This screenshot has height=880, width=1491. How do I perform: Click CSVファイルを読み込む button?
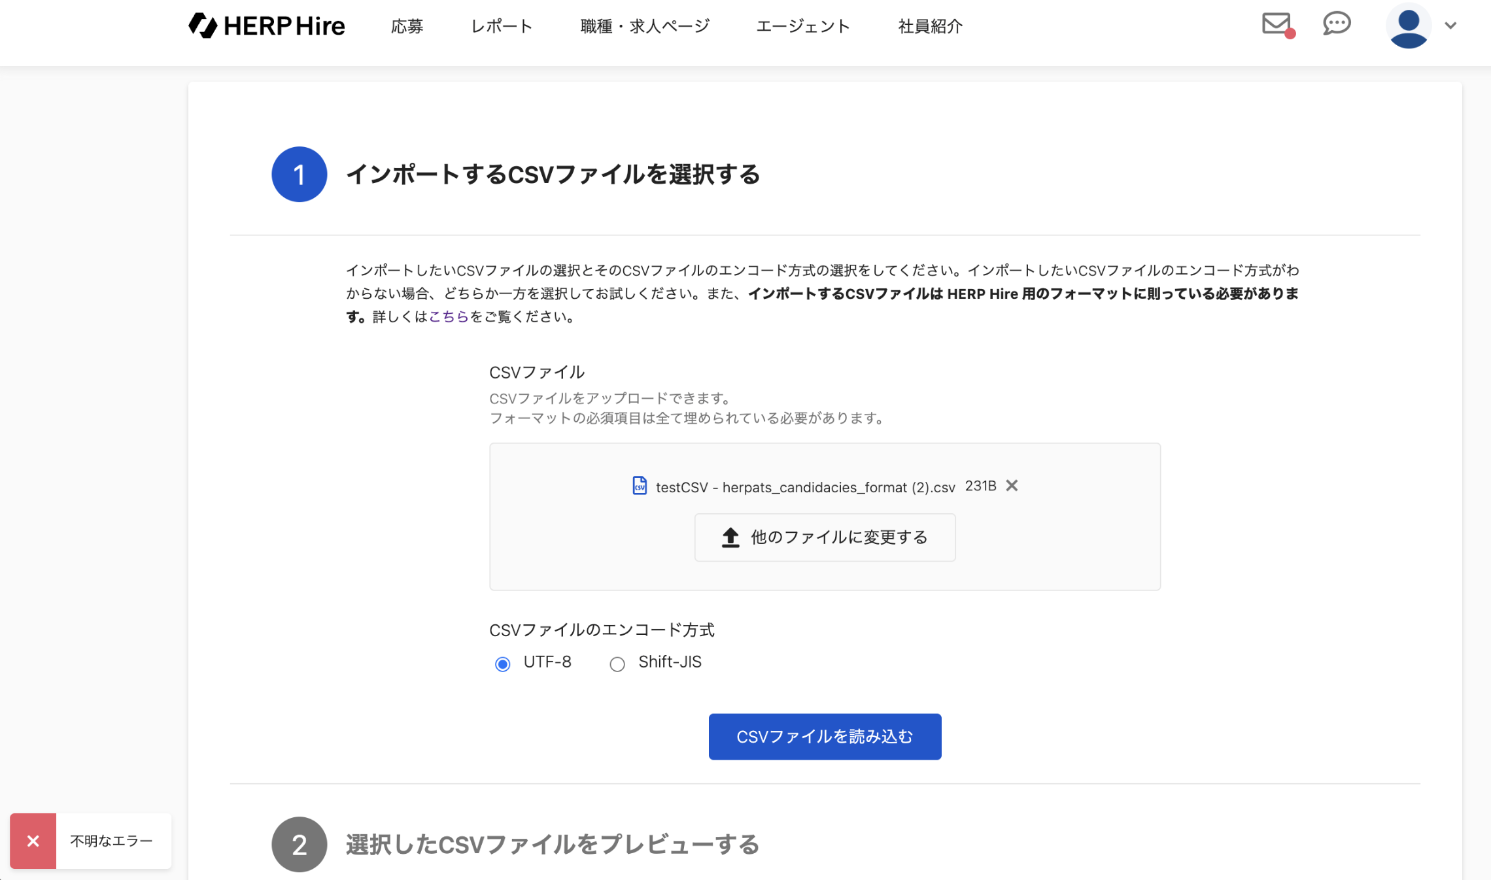click(825, 737)
